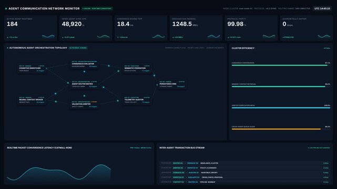Image resolution: width=337 pixels, height=189 pixels.
Task: Select the Semantic Federation node
Action: pos(137,68)
